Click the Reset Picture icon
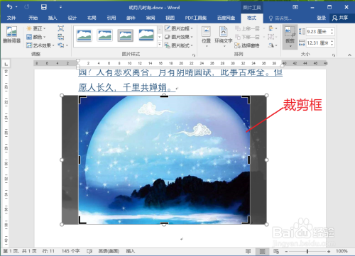355x256 pixels. coord(61,45)
